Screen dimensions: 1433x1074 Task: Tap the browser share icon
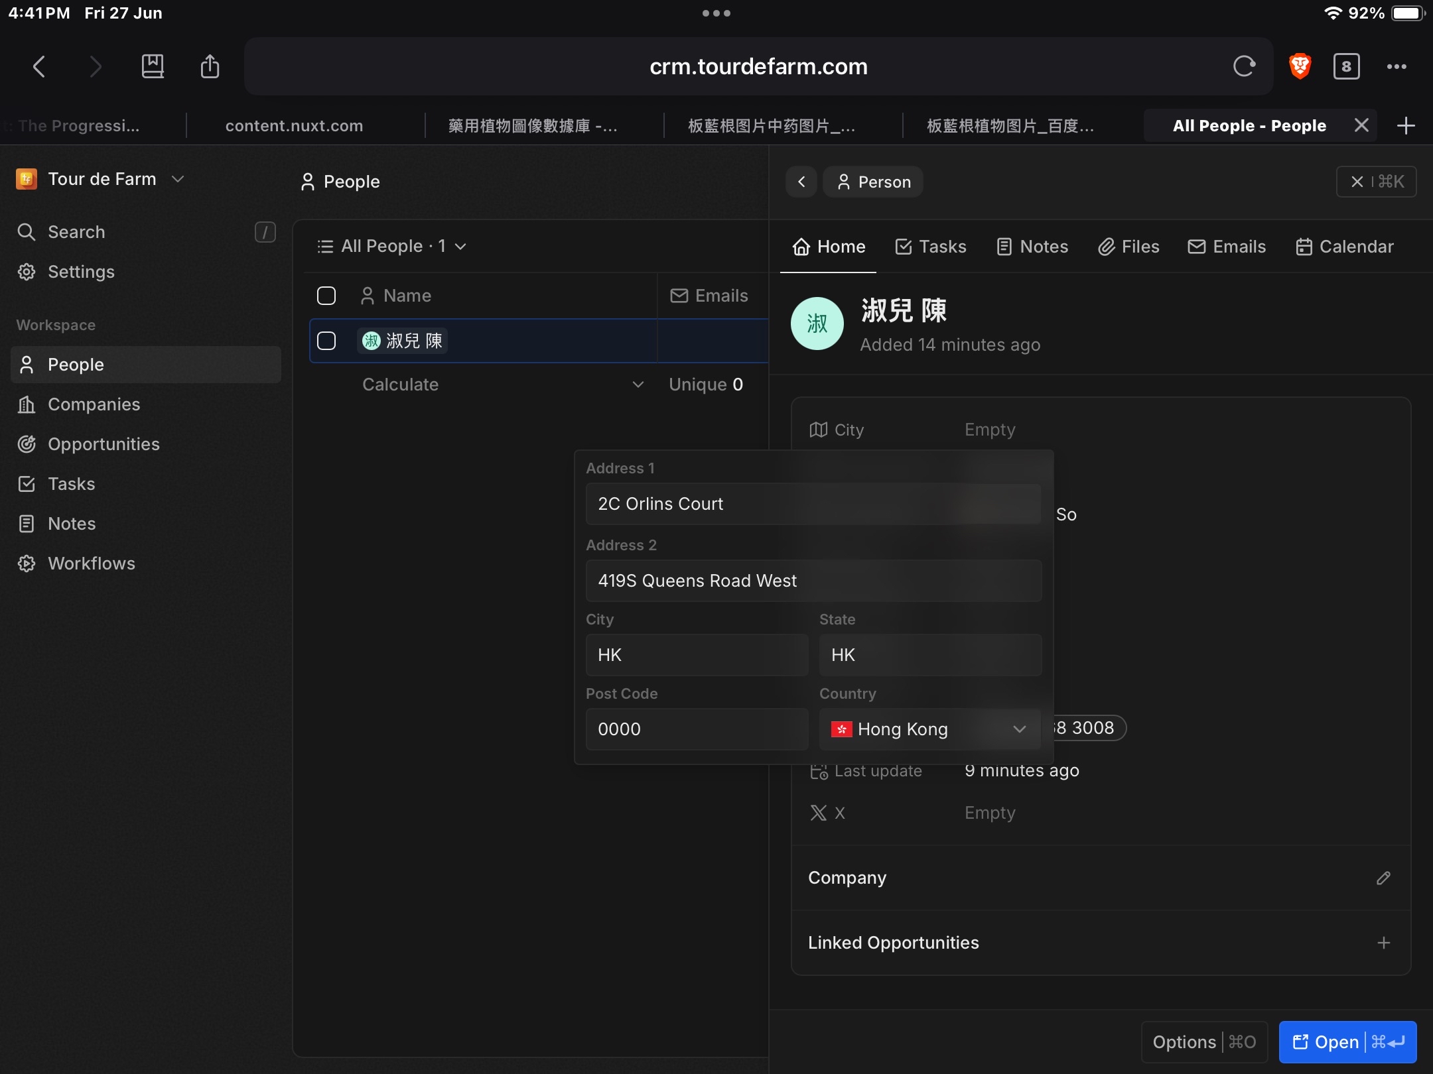pos(210,66)
